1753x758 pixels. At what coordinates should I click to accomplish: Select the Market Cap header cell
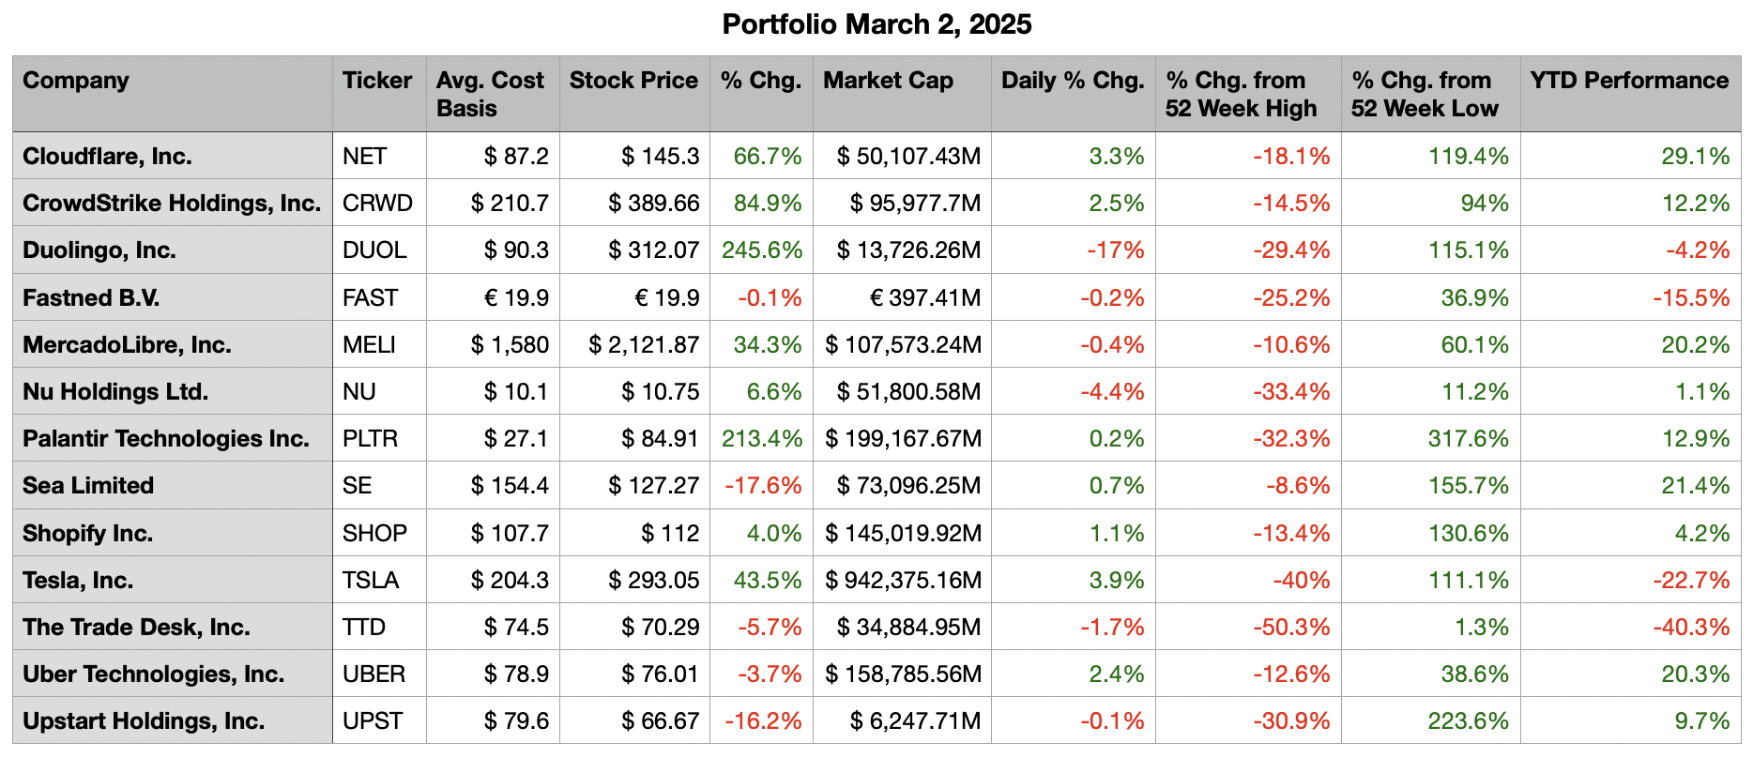(x=888, y=81)
